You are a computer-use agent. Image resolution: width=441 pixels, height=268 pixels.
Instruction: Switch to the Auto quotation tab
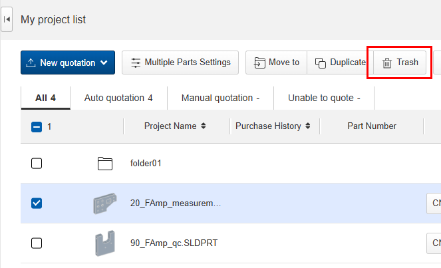point(118,98)
